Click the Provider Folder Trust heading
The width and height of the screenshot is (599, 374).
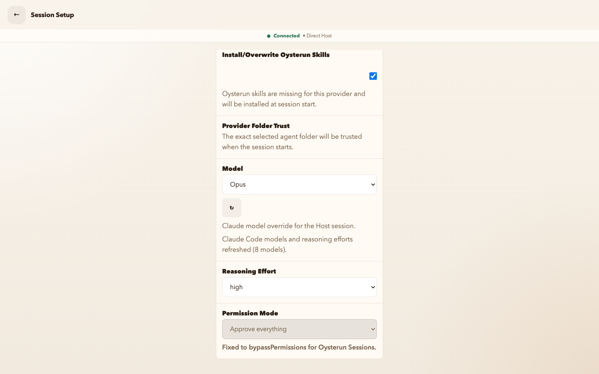pyautogui.click(x=256, y=126)
